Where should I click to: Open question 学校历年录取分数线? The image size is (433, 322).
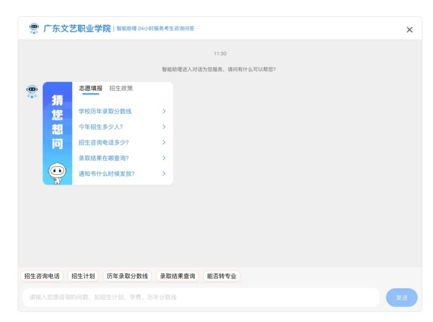[105, 111]
